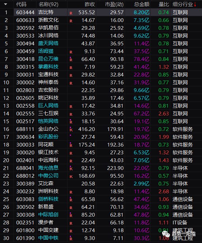Select stock name 艾比森
The width and height of the screenshot is (202, 243).
[x=46, y=183]
